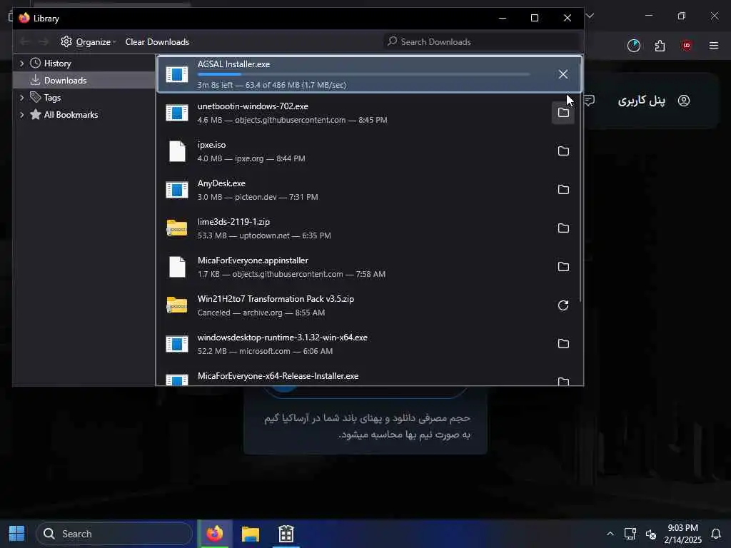731x548 pixels.
Task: Select Tags in the Library sidebar
Action: (52, 97)
